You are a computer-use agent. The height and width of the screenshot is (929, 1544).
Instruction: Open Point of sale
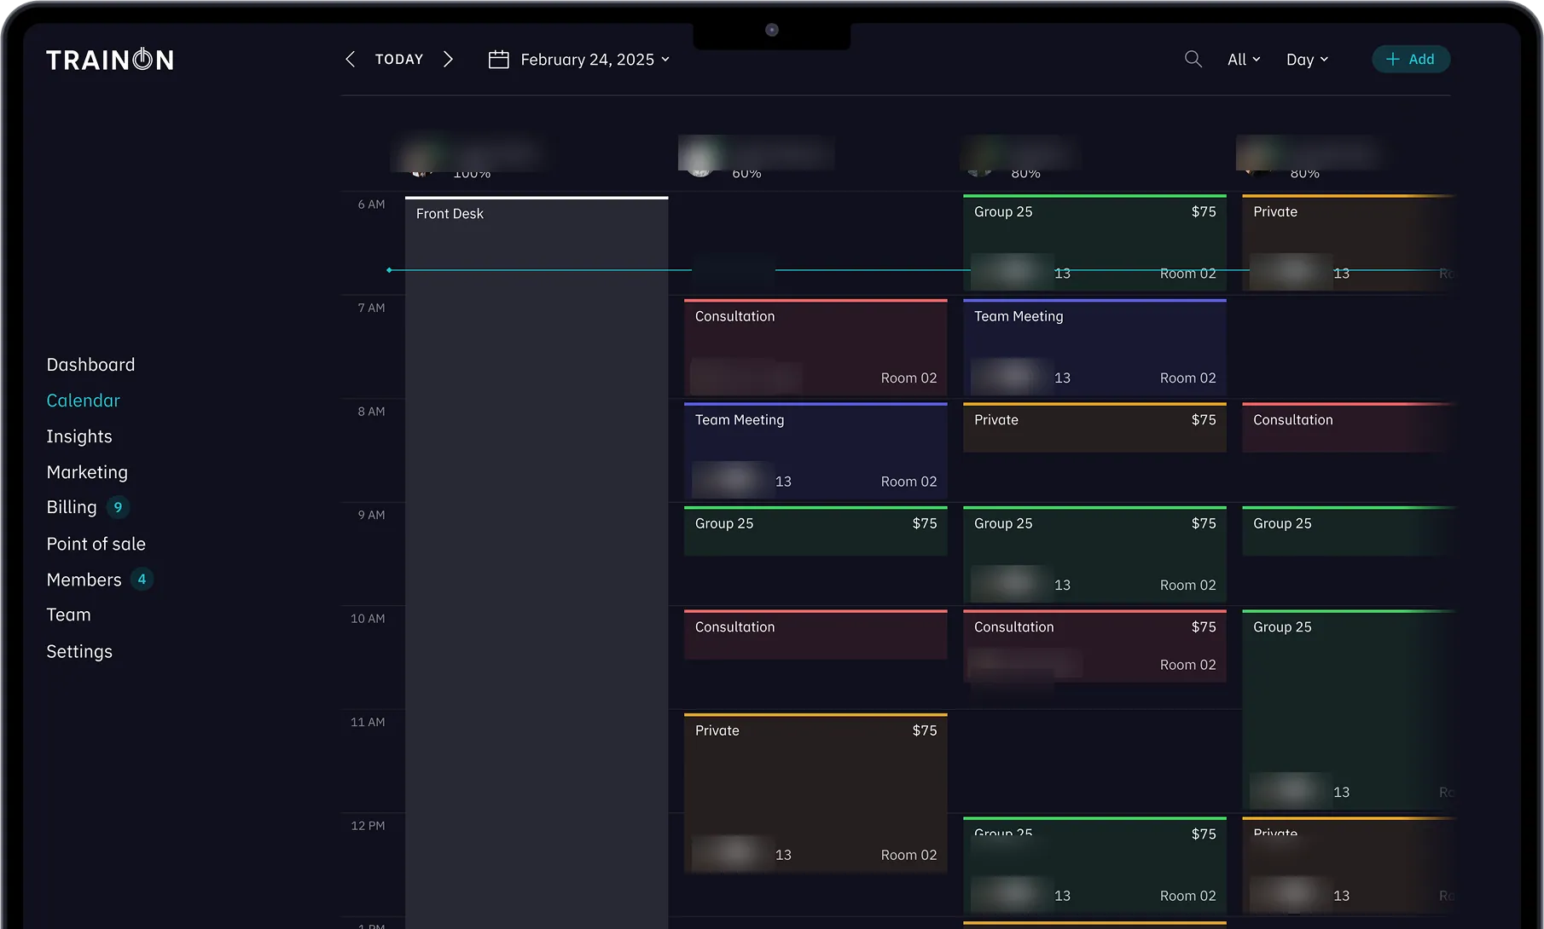point(96,543)
